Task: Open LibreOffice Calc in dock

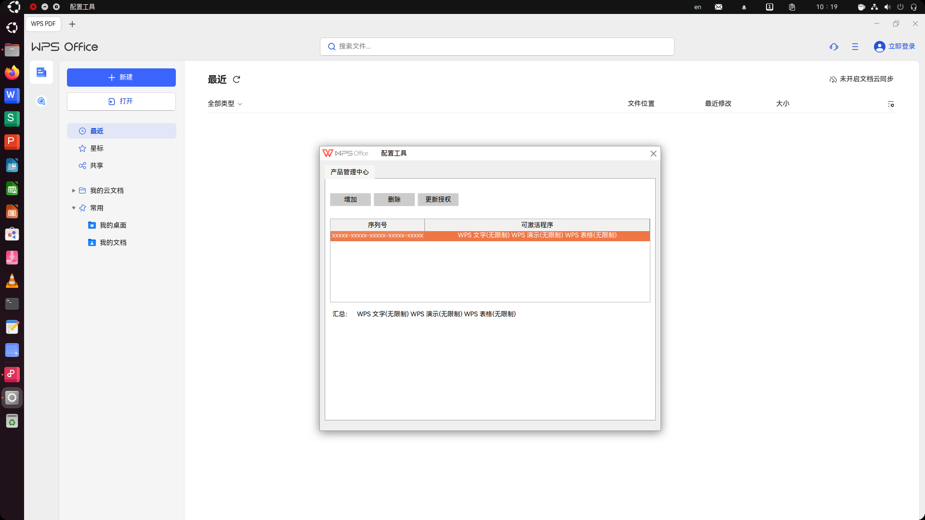Action: (12, 189)
